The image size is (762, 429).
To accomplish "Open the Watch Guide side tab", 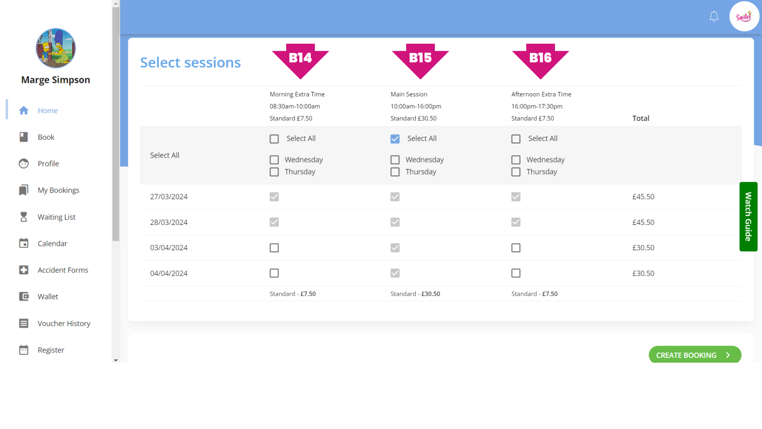I will pyautogui.click(x=748, y=216).
